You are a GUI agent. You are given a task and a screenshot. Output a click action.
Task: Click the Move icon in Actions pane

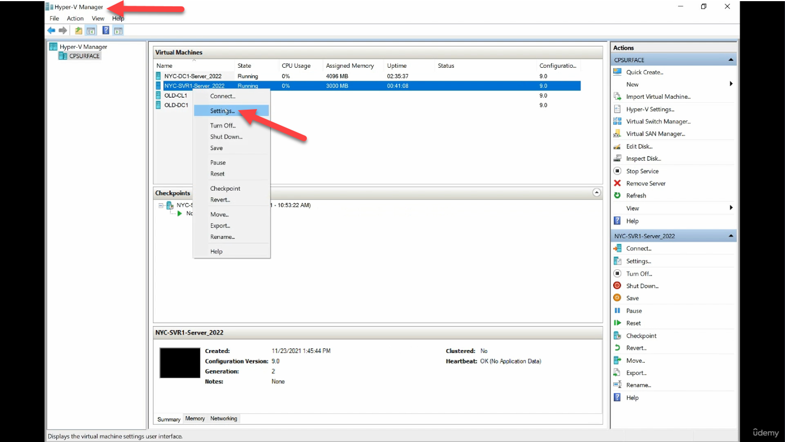click(x=617, y=360)
